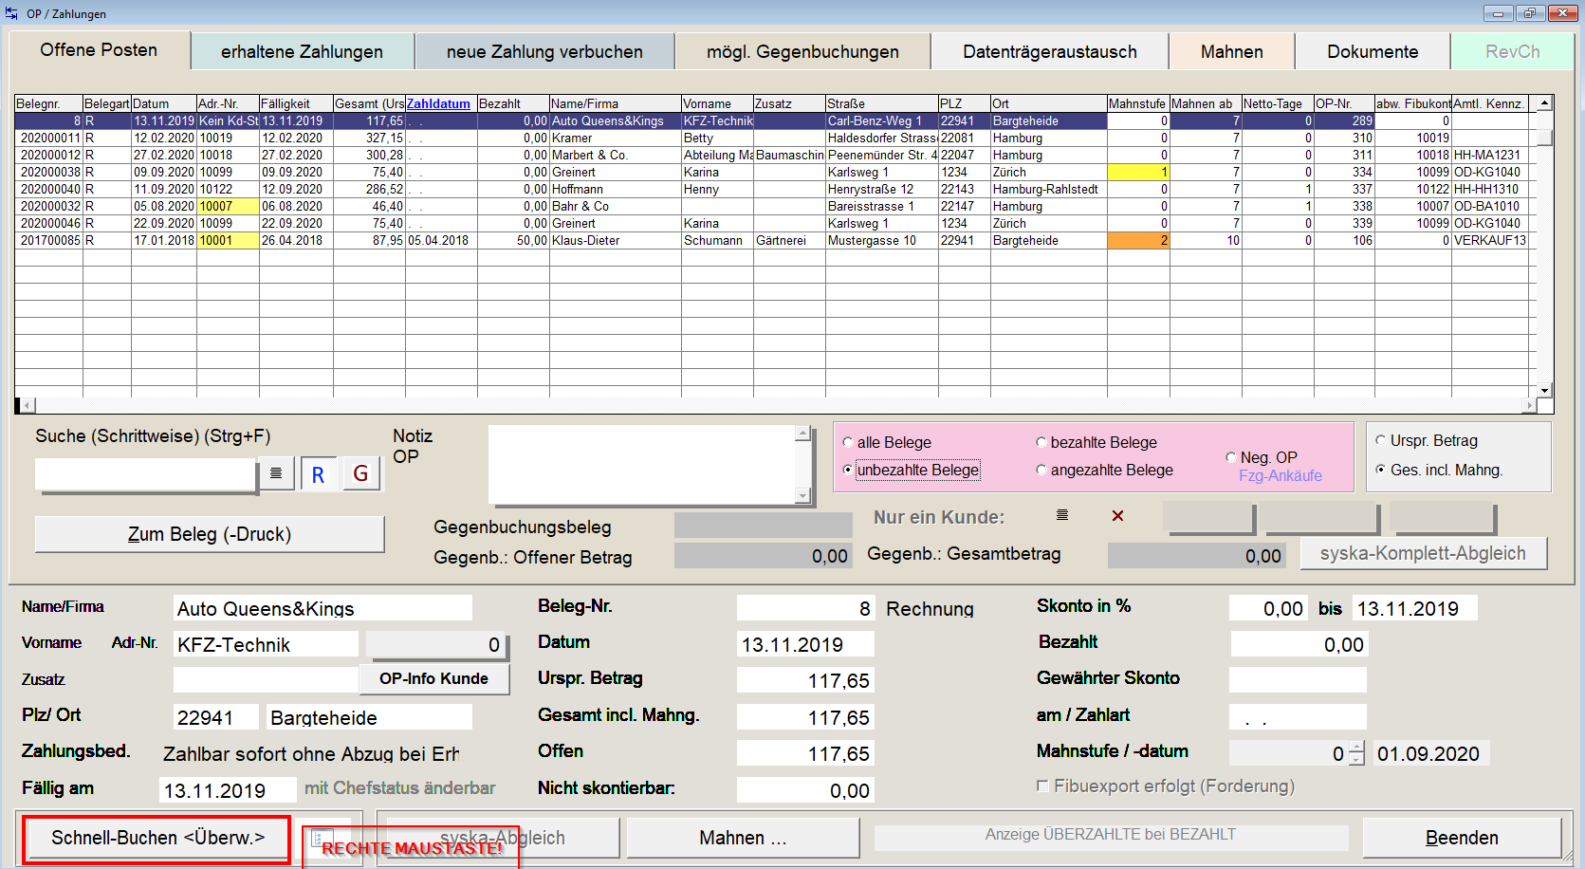Click the blue R filter button
Image resolution: width=1585 pixels, height=869 pixels.
click(x=319, y=474)
